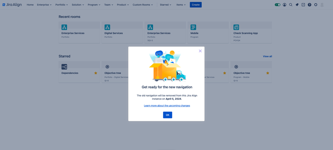Toggle the green new navigation switch

click(x=278, y=5)
